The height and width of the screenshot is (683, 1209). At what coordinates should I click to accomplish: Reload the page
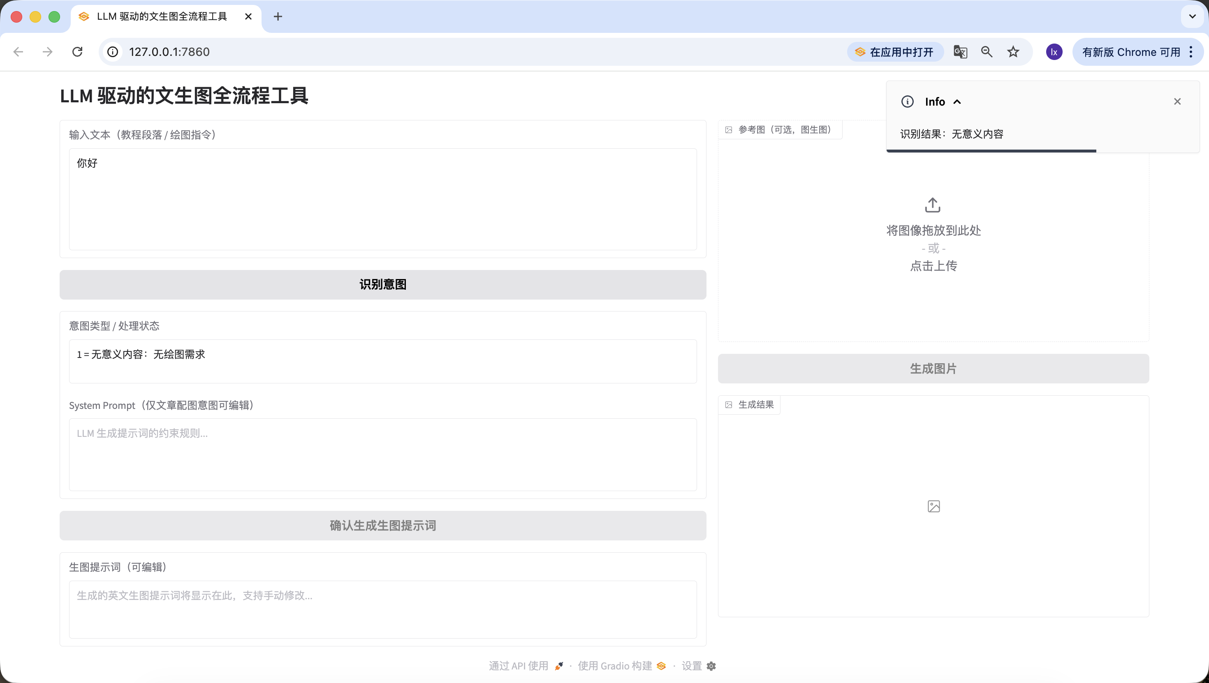(77, 52)
